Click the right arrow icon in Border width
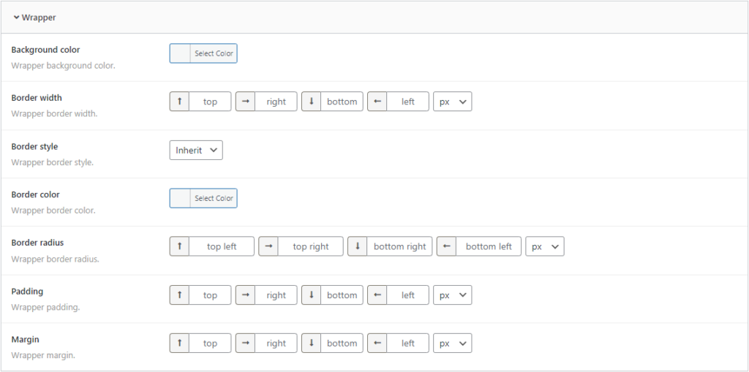This screenshot has height=372, width=749. point(246,102)
